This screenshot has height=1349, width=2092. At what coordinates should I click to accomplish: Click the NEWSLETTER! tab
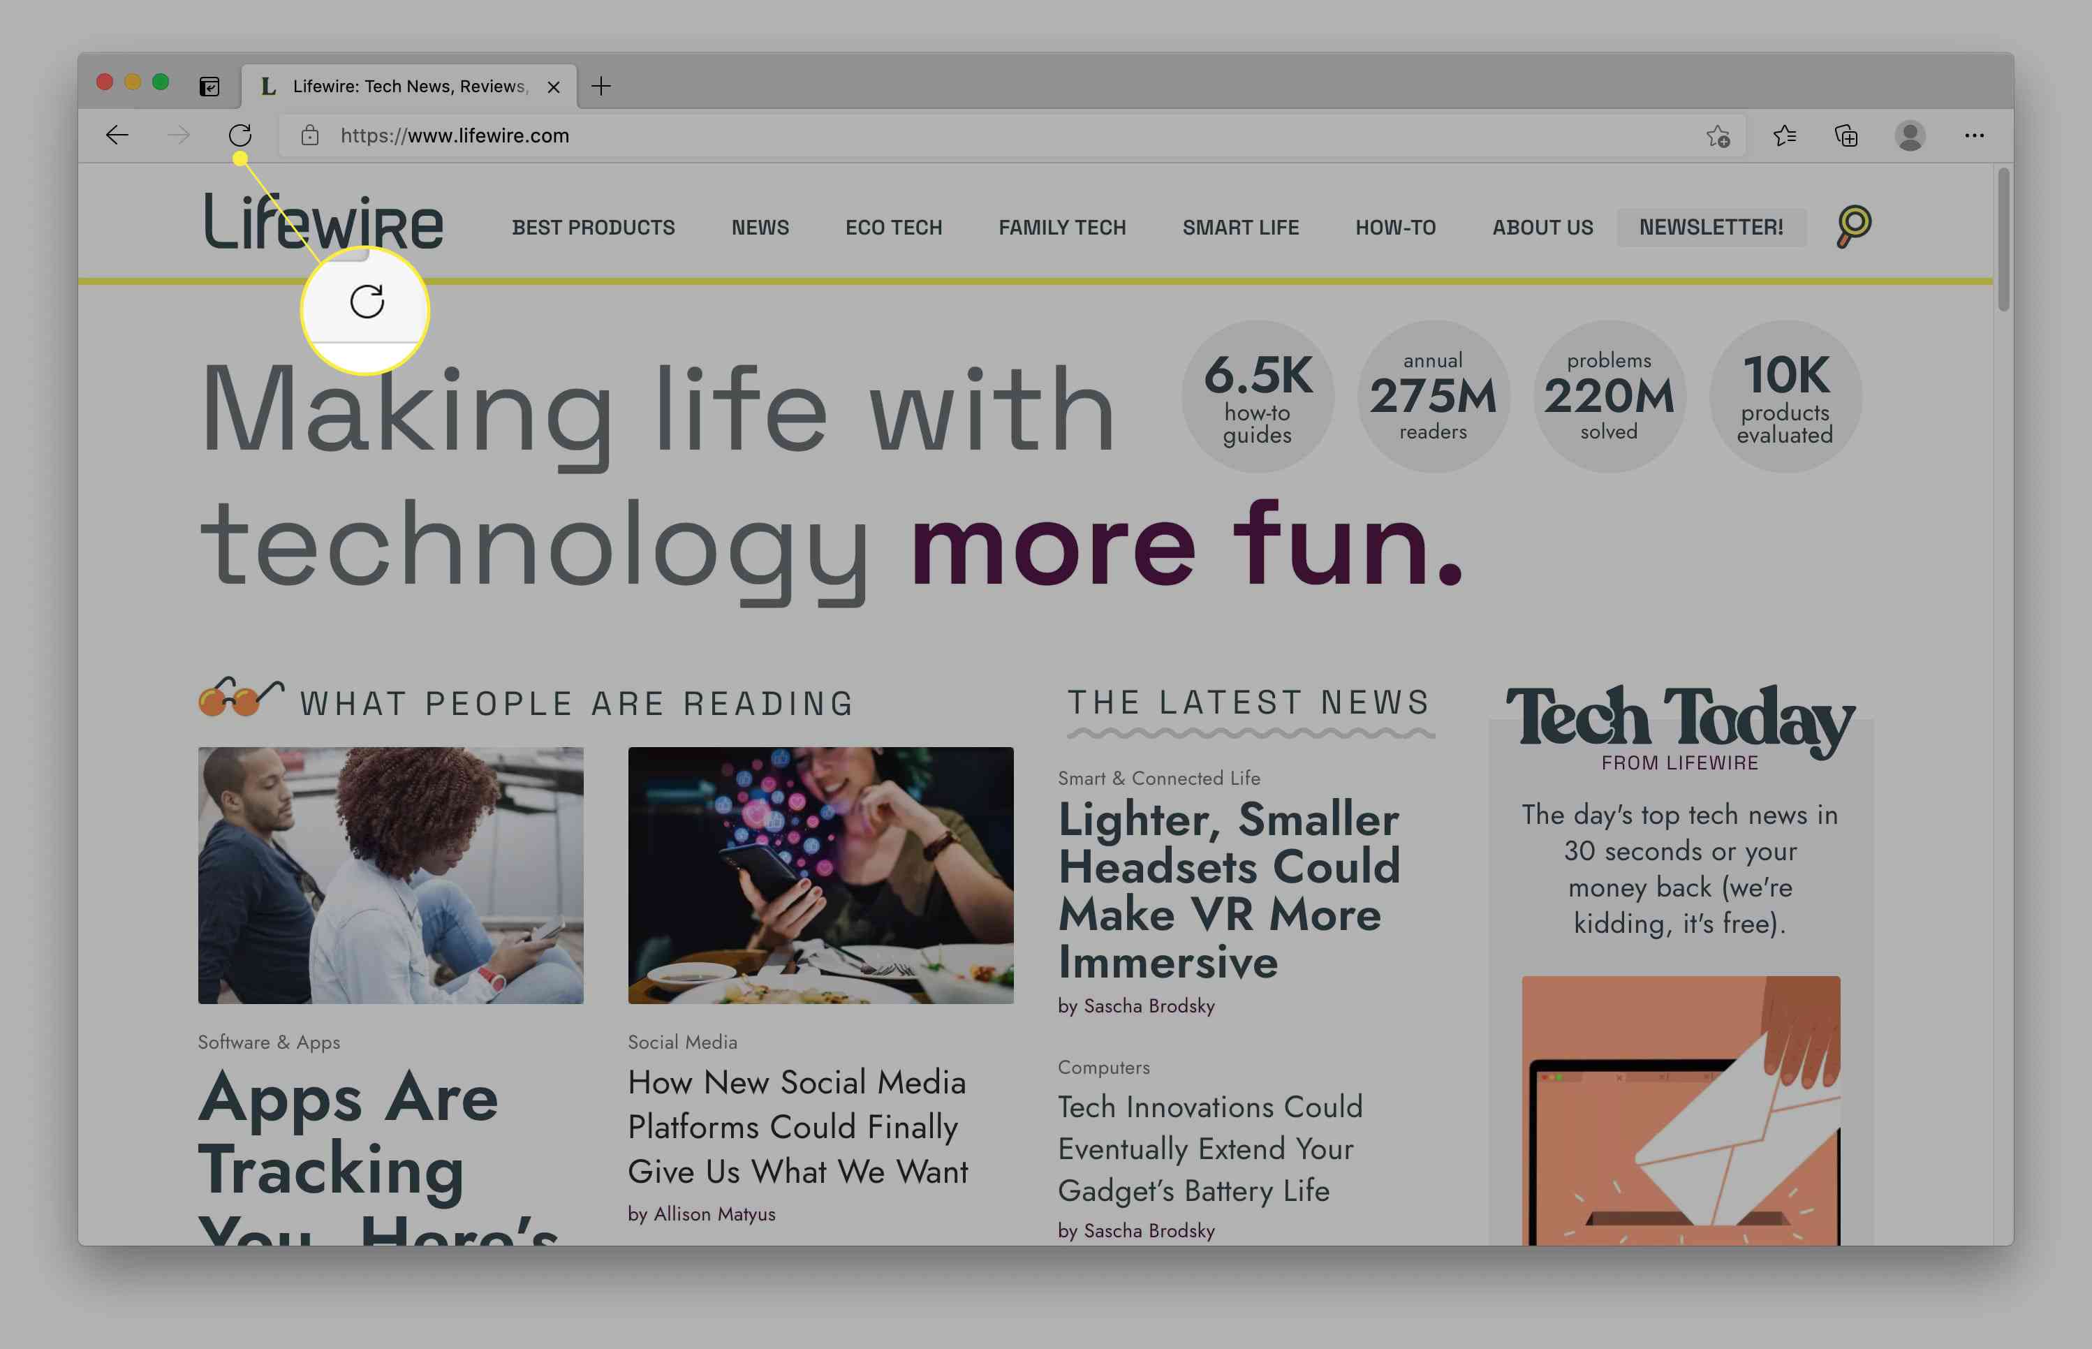[x=1709, y=227]
